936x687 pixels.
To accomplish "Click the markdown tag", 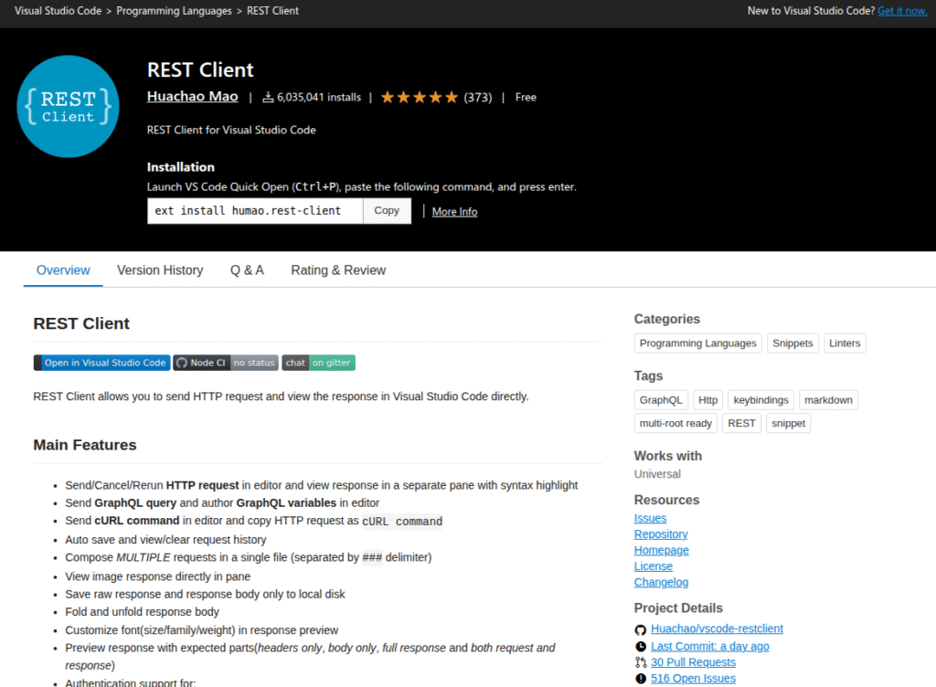I will (x=828, y=399).
